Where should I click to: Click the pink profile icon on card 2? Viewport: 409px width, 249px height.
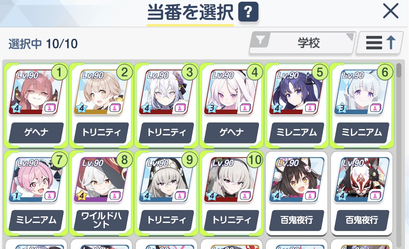[114, 109]
